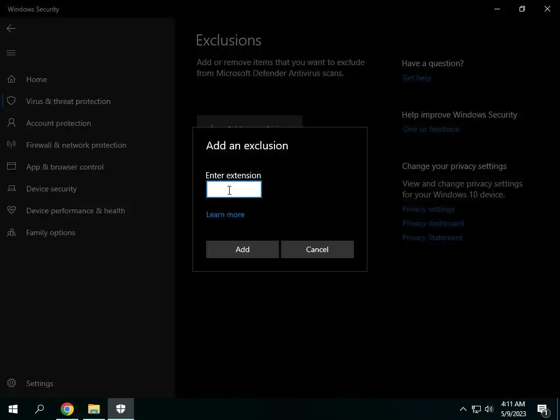The image size is (560, 420).
Task: Click the back arrow in Windows Security
Action: pyautogui.click(x=11, y=28)
